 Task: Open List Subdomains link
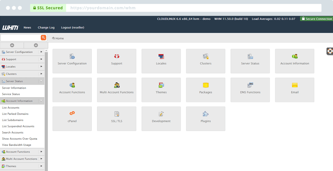click(x=13, y=120)
